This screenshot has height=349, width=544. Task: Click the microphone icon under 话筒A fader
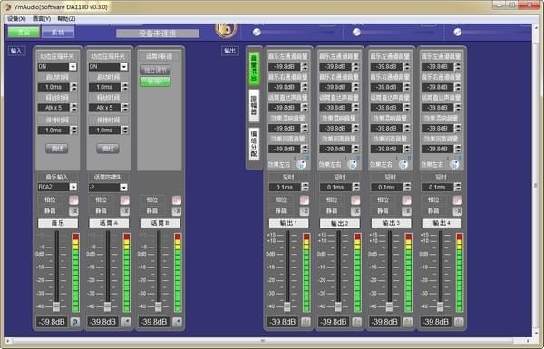[126, 322]
